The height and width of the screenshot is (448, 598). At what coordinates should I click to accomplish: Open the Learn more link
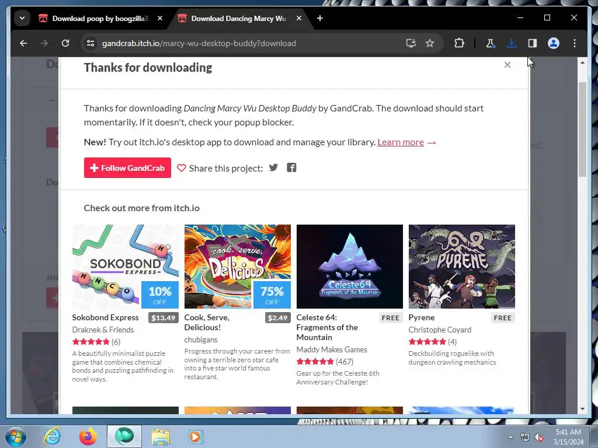click(x=401, y=142)
